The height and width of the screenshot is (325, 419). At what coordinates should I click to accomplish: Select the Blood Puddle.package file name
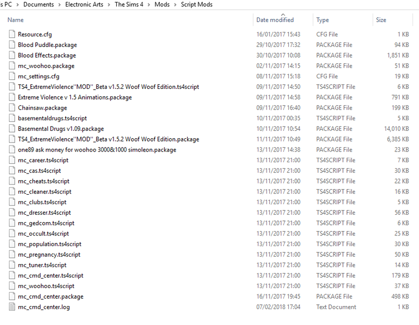click(47, 45)
